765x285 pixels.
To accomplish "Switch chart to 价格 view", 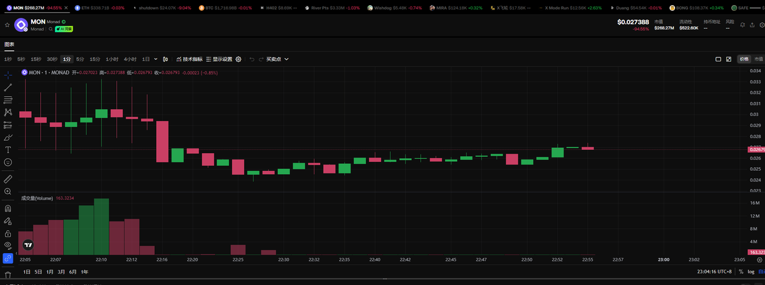I will 744,59.
